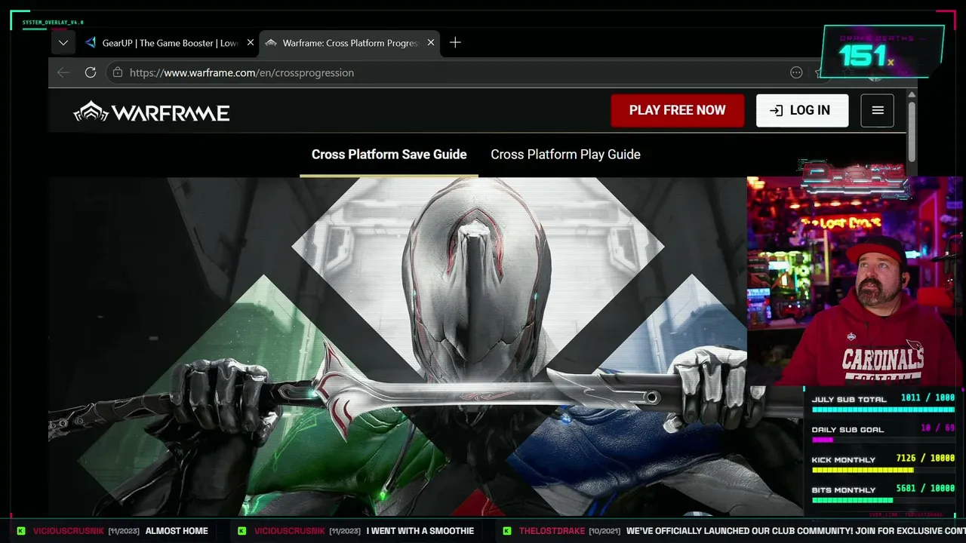Click the streamer webcam feed

pos(855,281)
